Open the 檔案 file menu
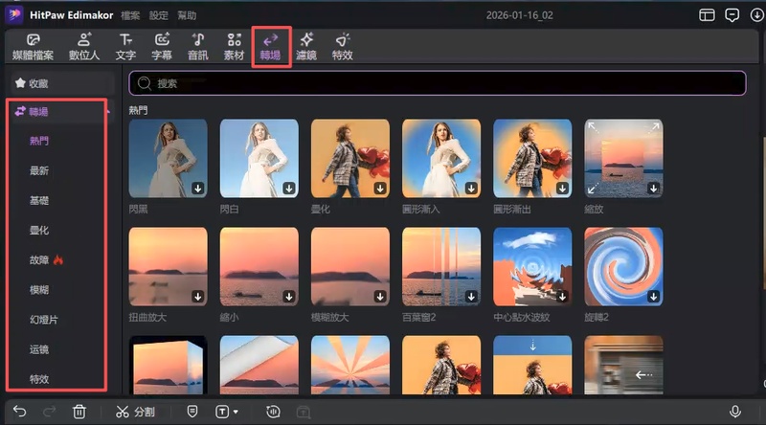 [x=130, y=15]
